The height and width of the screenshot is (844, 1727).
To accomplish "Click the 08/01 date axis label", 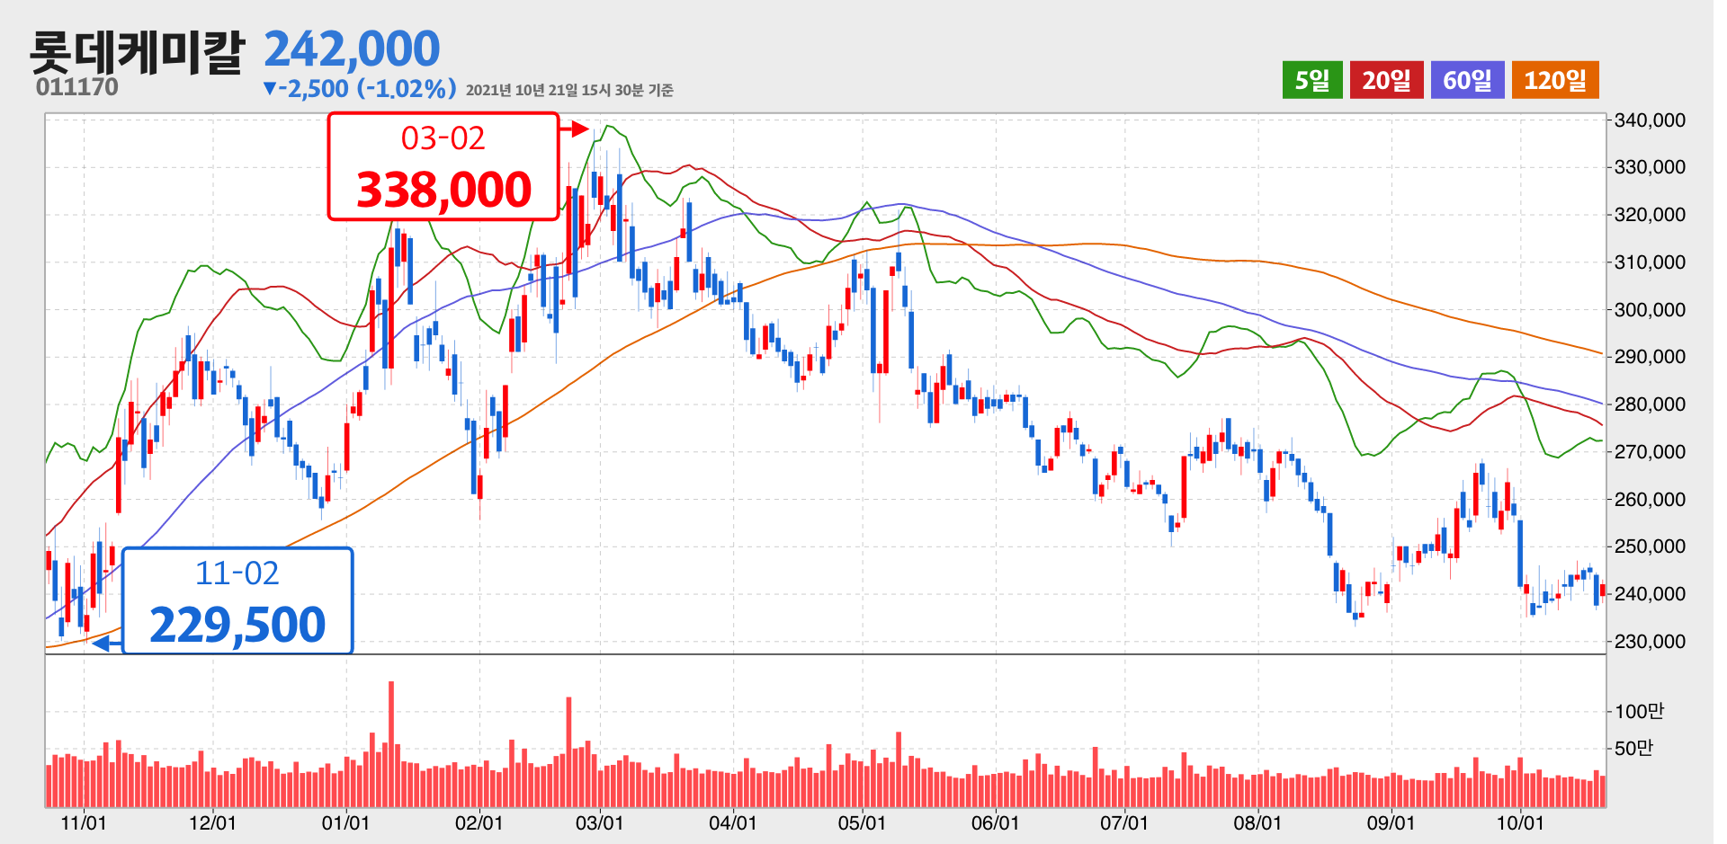I will (1257, 823).
